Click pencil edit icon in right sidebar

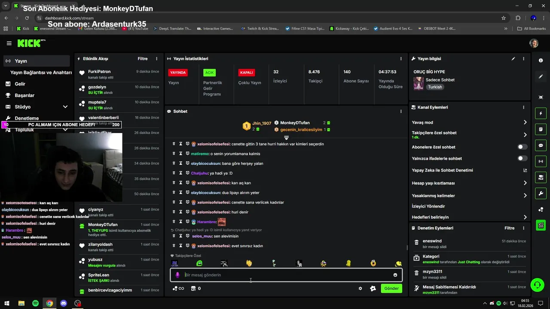pyautogui.click(x=541, y=76)
